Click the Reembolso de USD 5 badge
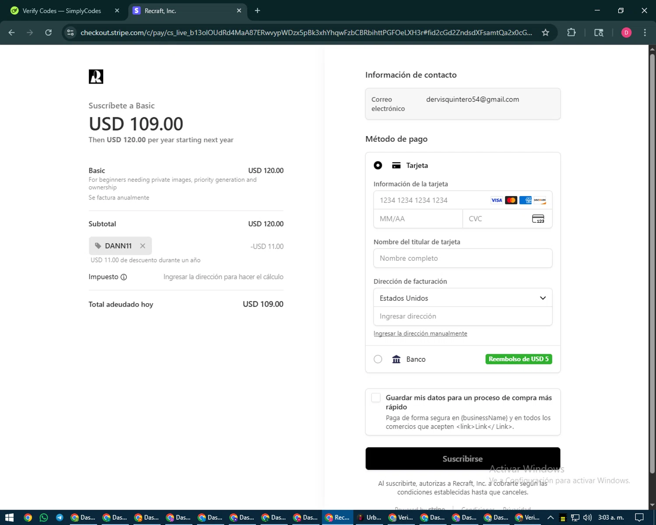 (519, 359)
